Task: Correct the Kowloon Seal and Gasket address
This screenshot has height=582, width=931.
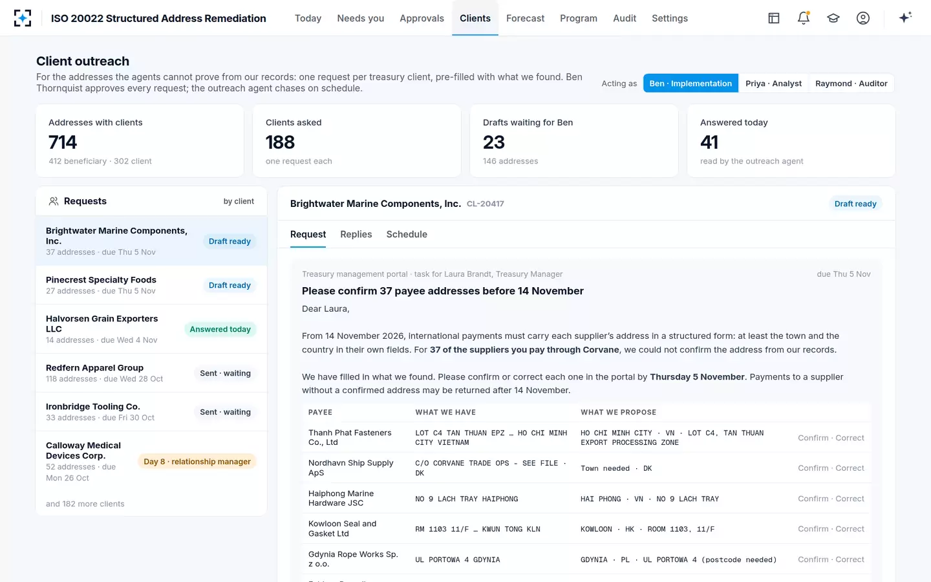Action: pyautogui.click(x=850, y=529)
